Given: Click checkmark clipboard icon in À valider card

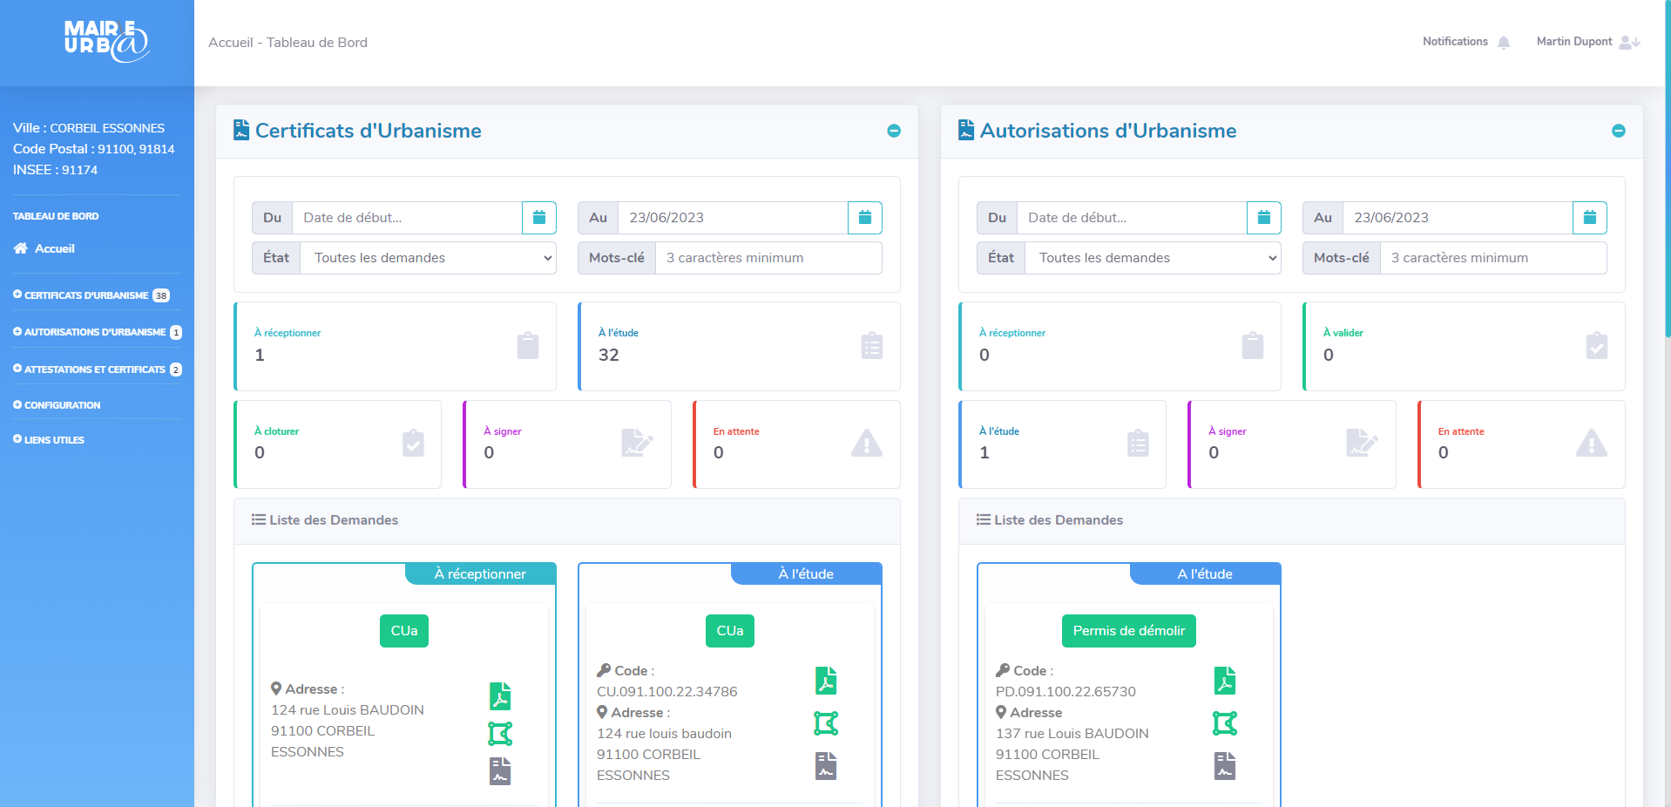Looking at the screenshot, I should click(1597, 346).
